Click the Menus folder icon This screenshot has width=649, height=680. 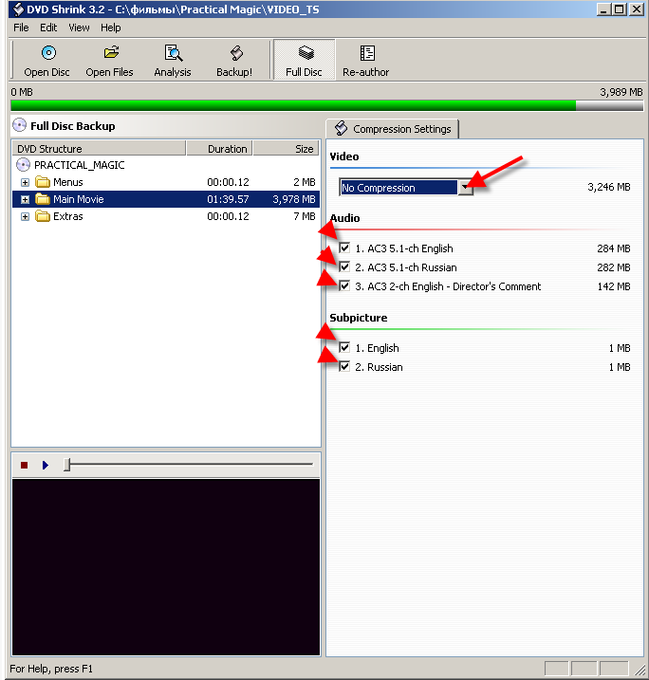[x=43, y=182]
